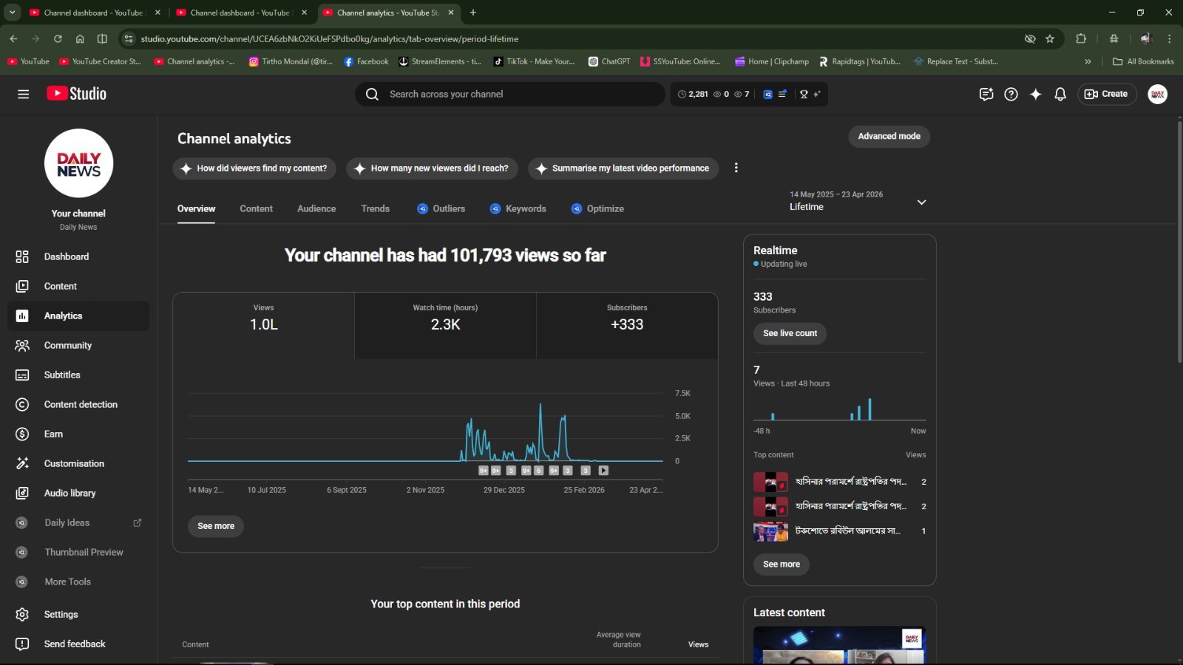Open the ChatGPT bookmark
Viewport: 1183px width, 665px height.
609,61
